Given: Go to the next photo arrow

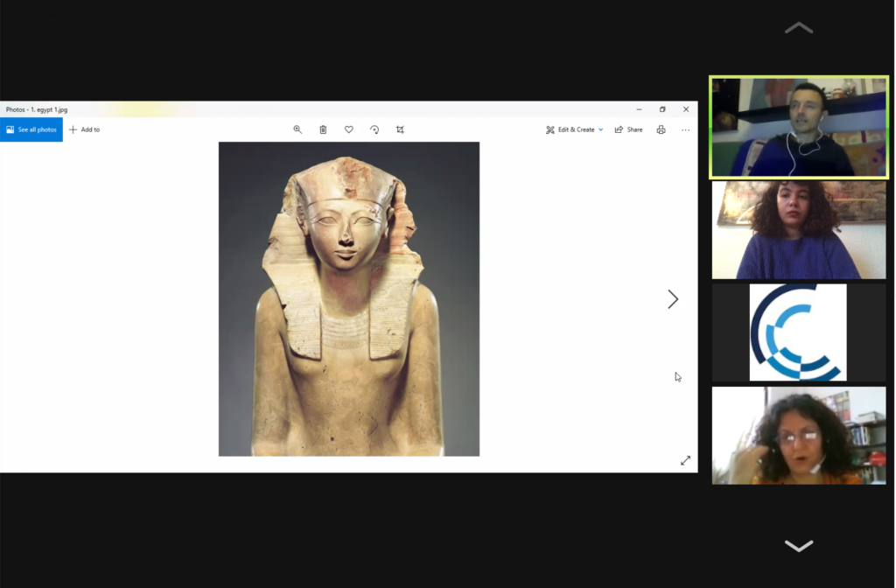Looking at the screenshot, I should (x=673, y=299).
